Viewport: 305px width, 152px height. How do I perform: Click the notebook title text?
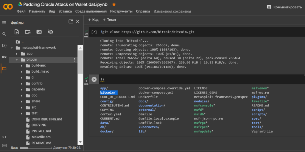coord(65,4)
